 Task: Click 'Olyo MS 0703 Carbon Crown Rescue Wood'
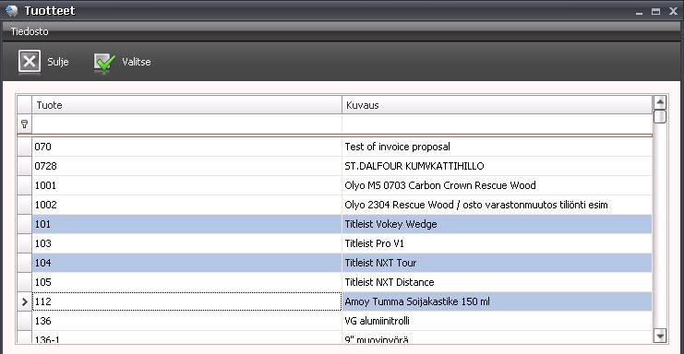(x=439, y=185)
